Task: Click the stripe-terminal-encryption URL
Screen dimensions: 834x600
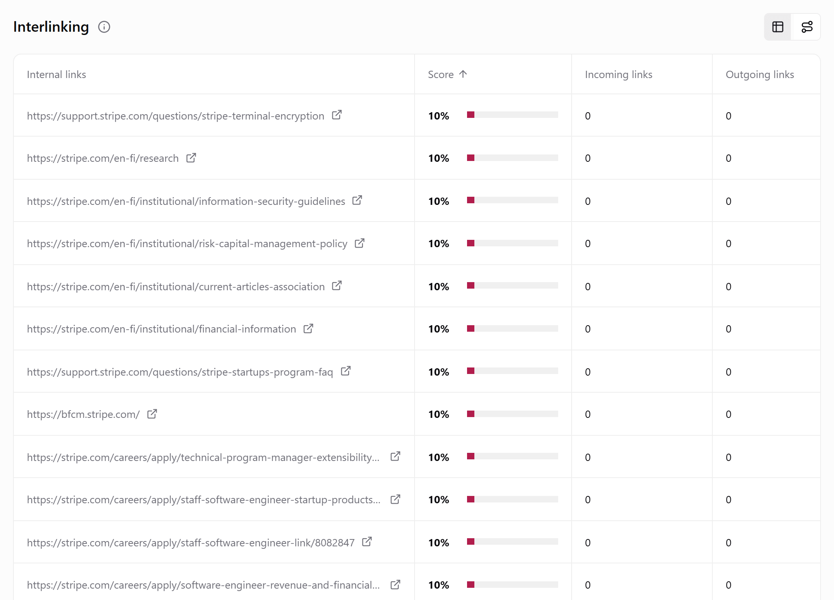Action: pos(176,116)
